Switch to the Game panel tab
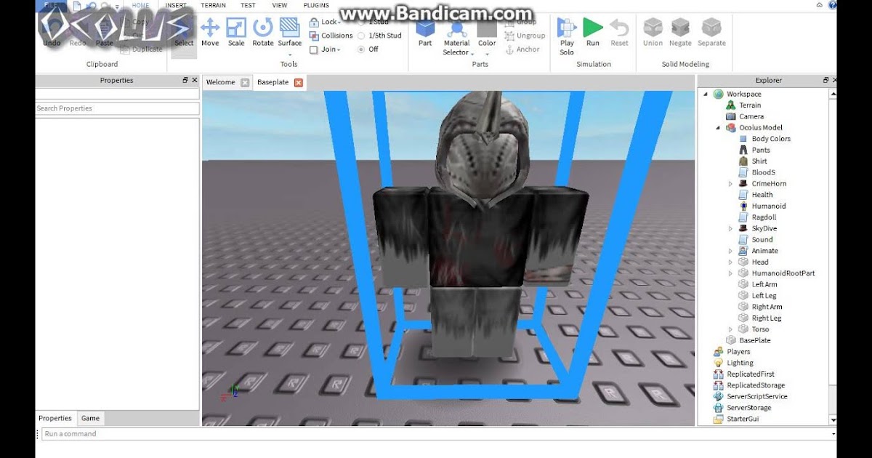Image resolution: width=872 pixels, height=458 pixels. (x=91, y=418)
